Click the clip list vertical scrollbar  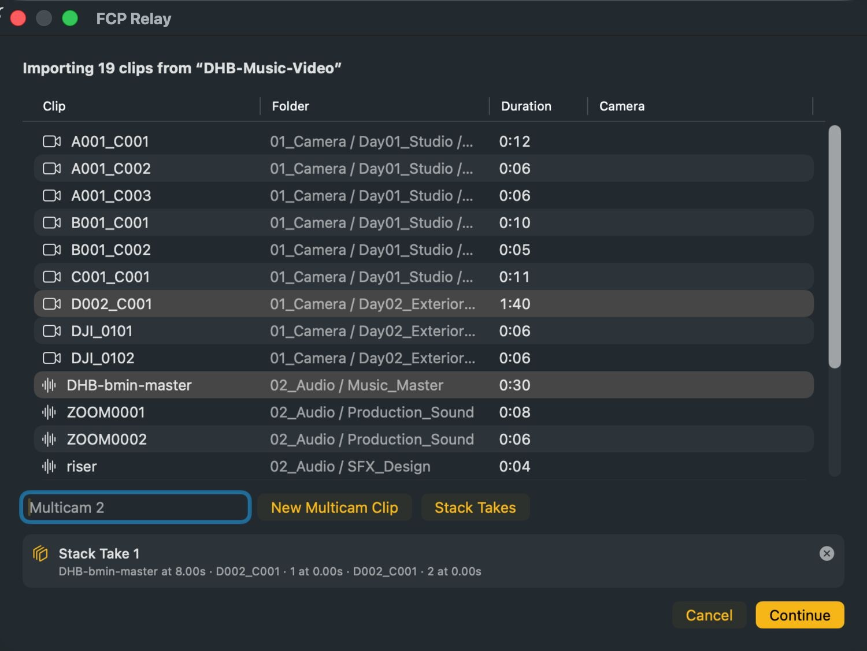tap(834, 247)
